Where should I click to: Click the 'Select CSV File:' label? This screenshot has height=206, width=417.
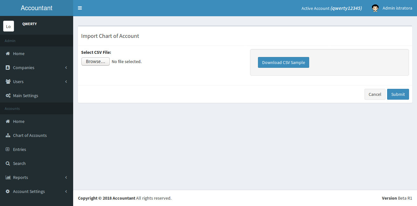click(96, 52)
